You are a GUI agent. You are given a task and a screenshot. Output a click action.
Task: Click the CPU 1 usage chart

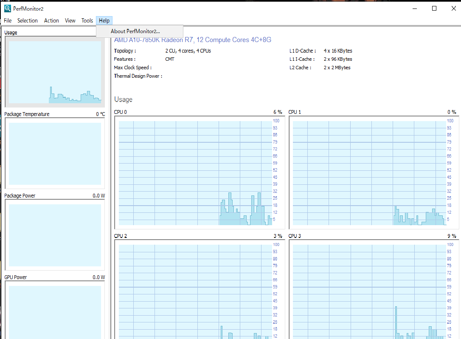point(374,173)
